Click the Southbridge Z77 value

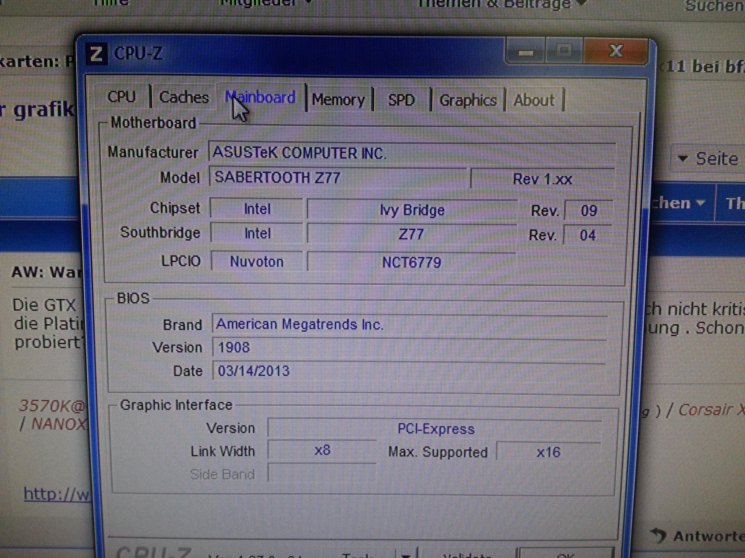412,235
